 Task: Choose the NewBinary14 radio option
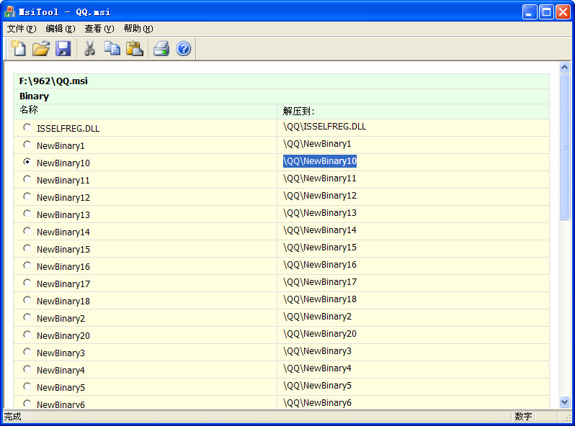[27, 231]
